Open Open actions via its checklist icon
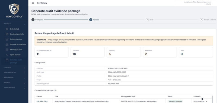 coord(7,55)
